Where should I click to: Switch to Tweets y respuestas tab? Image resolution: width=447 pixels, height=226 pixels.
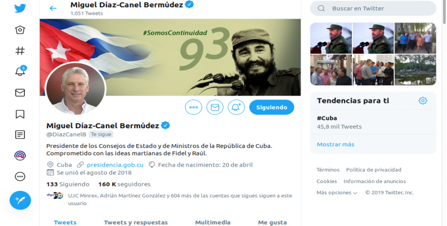(136, 222)
